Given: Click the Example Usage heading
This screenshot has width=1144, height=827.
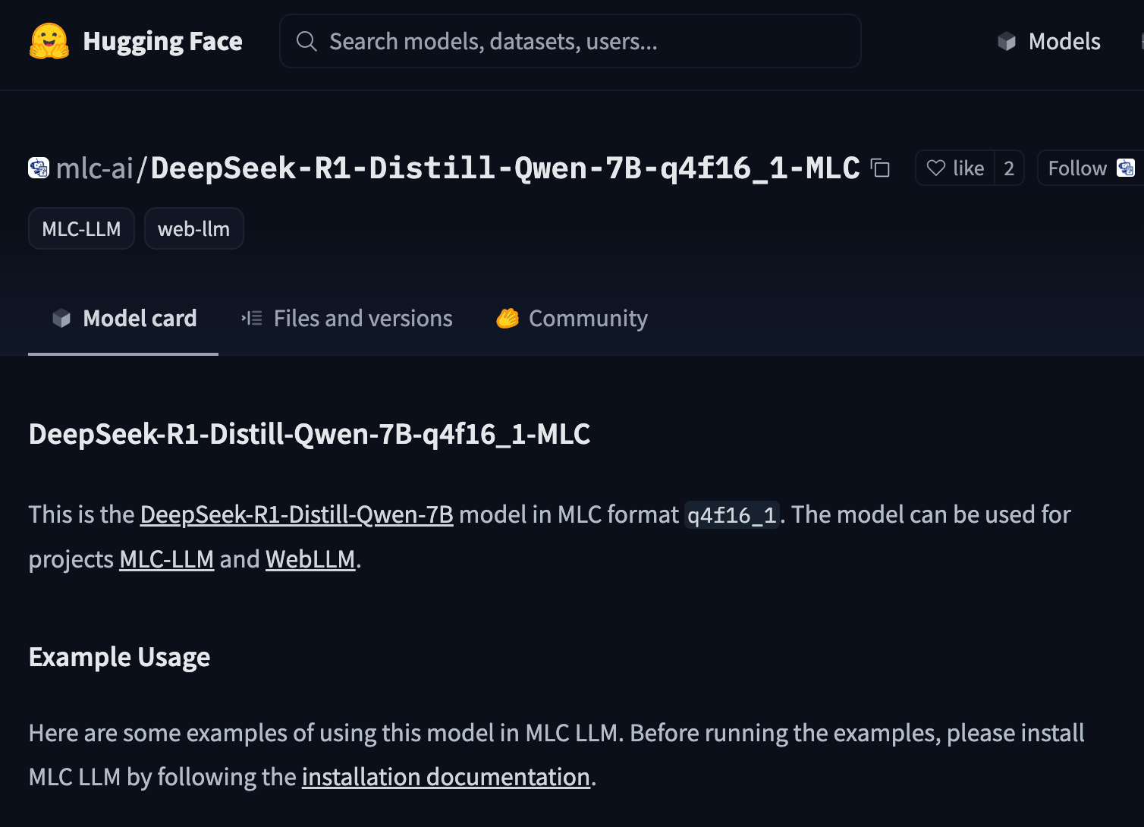Looking at the screenshot, I should (x=119, y=657).
